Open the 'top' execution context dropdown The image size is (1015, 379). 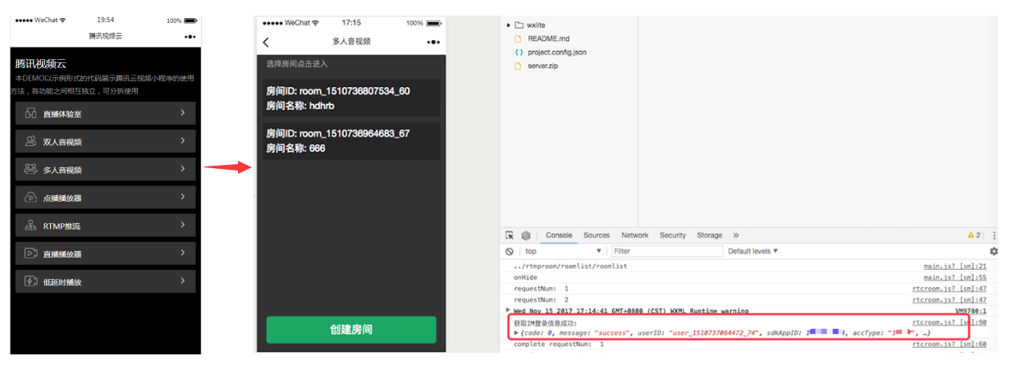pos(563,251)
